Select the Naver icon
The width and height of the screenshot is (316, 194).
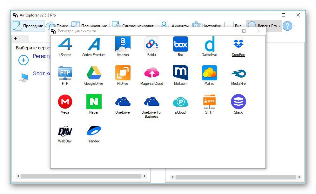click(x=94, y=102)
